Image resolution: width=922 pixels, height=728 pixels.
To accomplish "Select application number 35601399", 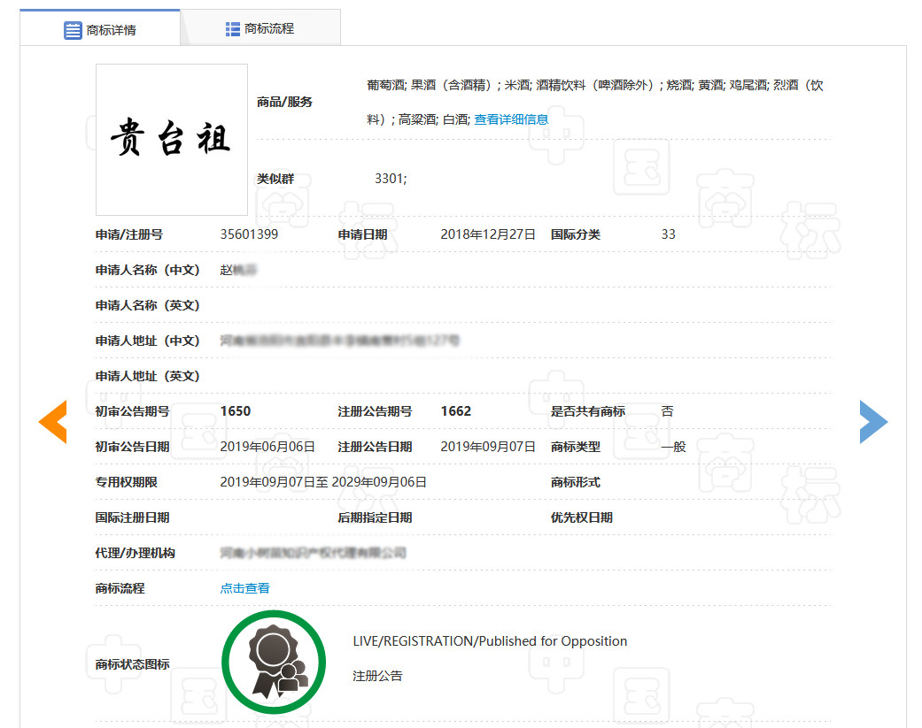I will pyautogui.click(x=249, y=234).
